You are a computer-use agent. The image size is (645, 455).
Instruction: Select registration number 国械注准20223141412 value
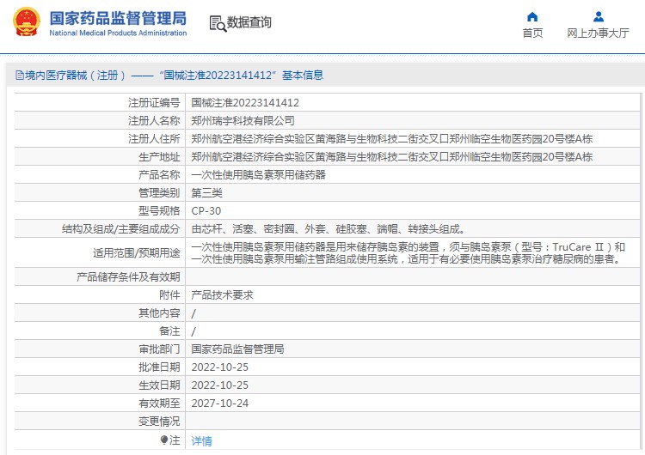245,103
